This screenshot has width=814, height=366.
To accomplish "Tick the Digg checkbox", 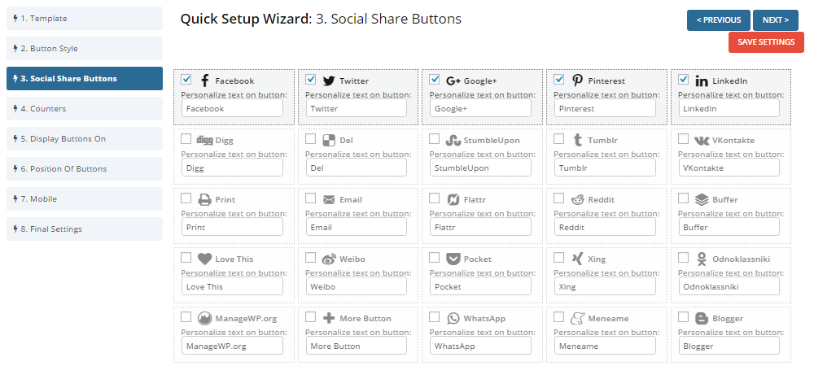I will (186, 139).
